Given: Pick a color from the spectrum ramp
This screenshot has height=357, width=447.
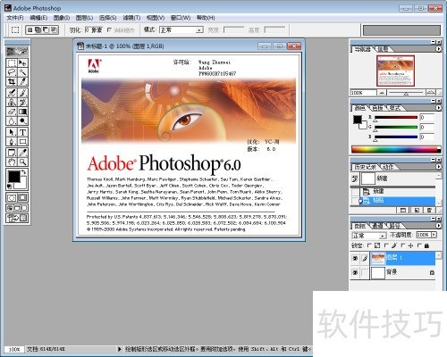Looking at the screenshot, I should [396, 149].
